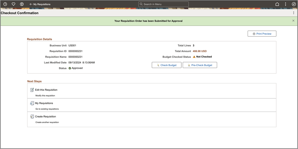Open the Recently Visited clock icon
The image size is (298, 149).
coord(5,4)
